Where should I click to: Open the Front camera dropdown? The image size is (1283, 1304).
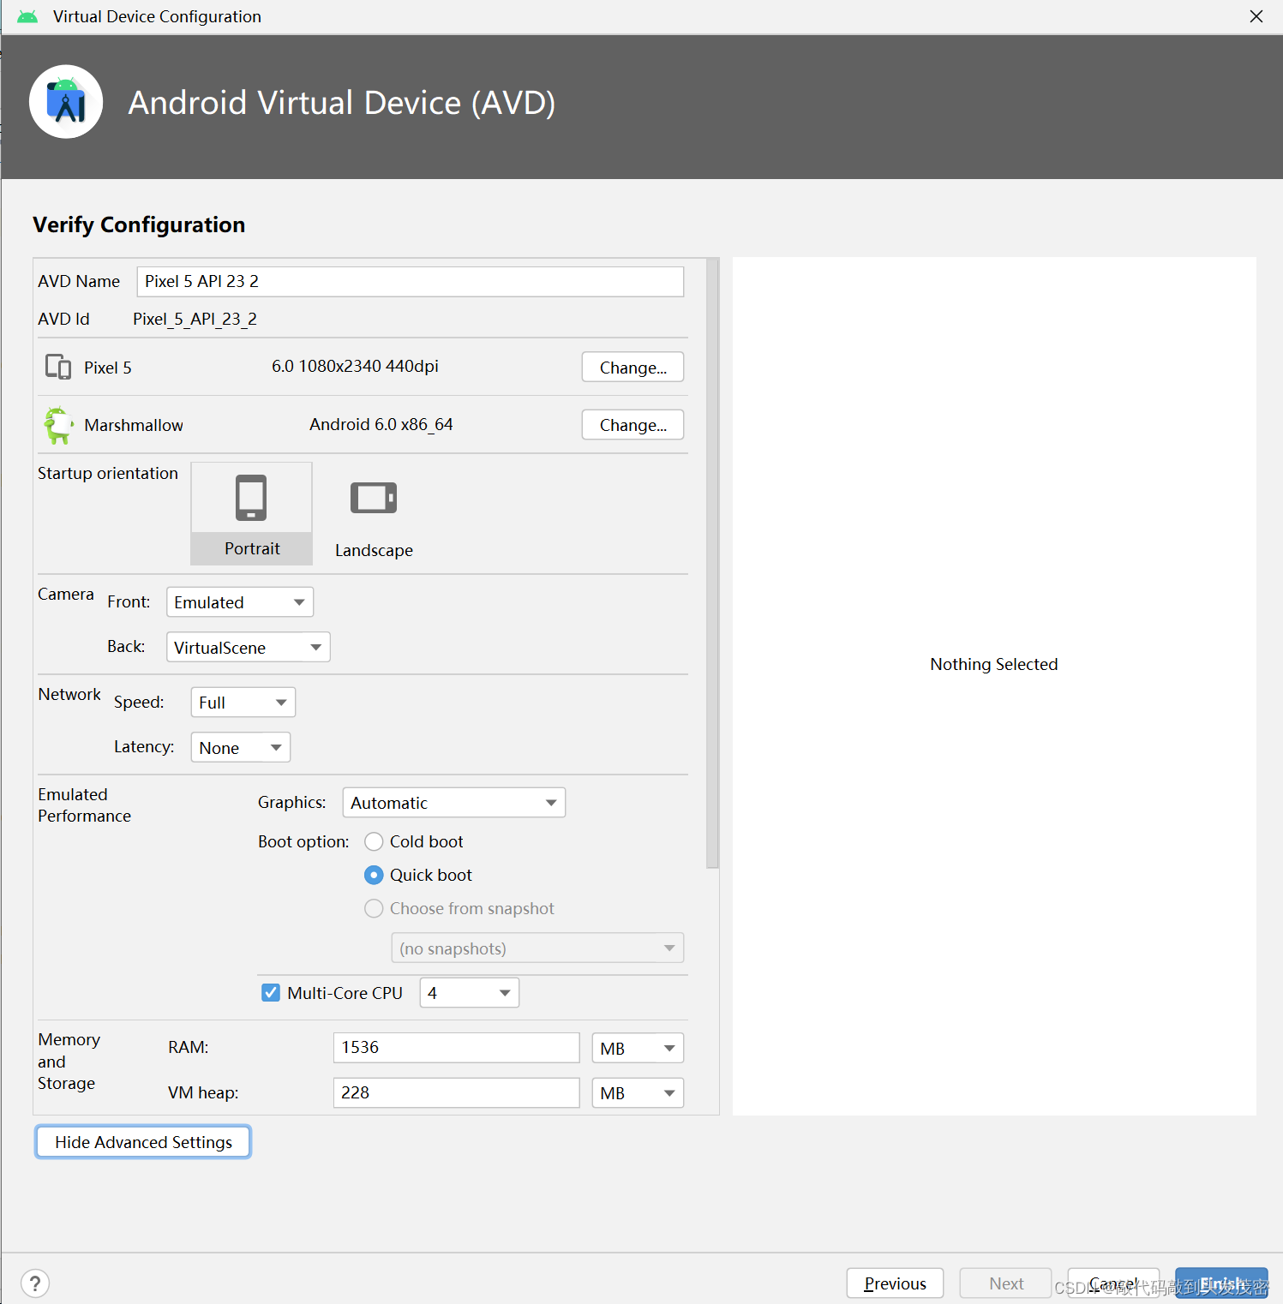[240, 601]
